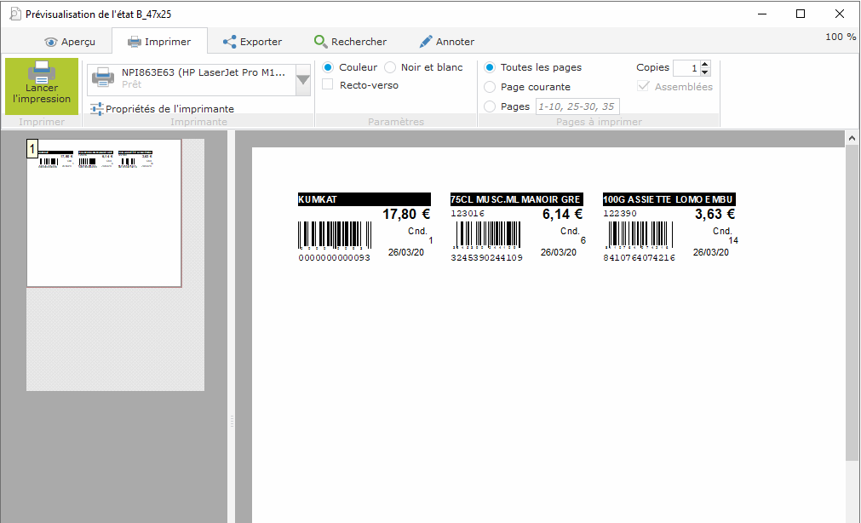Select the Noir et blanc option
Screen dimensions: 861x523
pyautogui.click(x=390, y=67)
